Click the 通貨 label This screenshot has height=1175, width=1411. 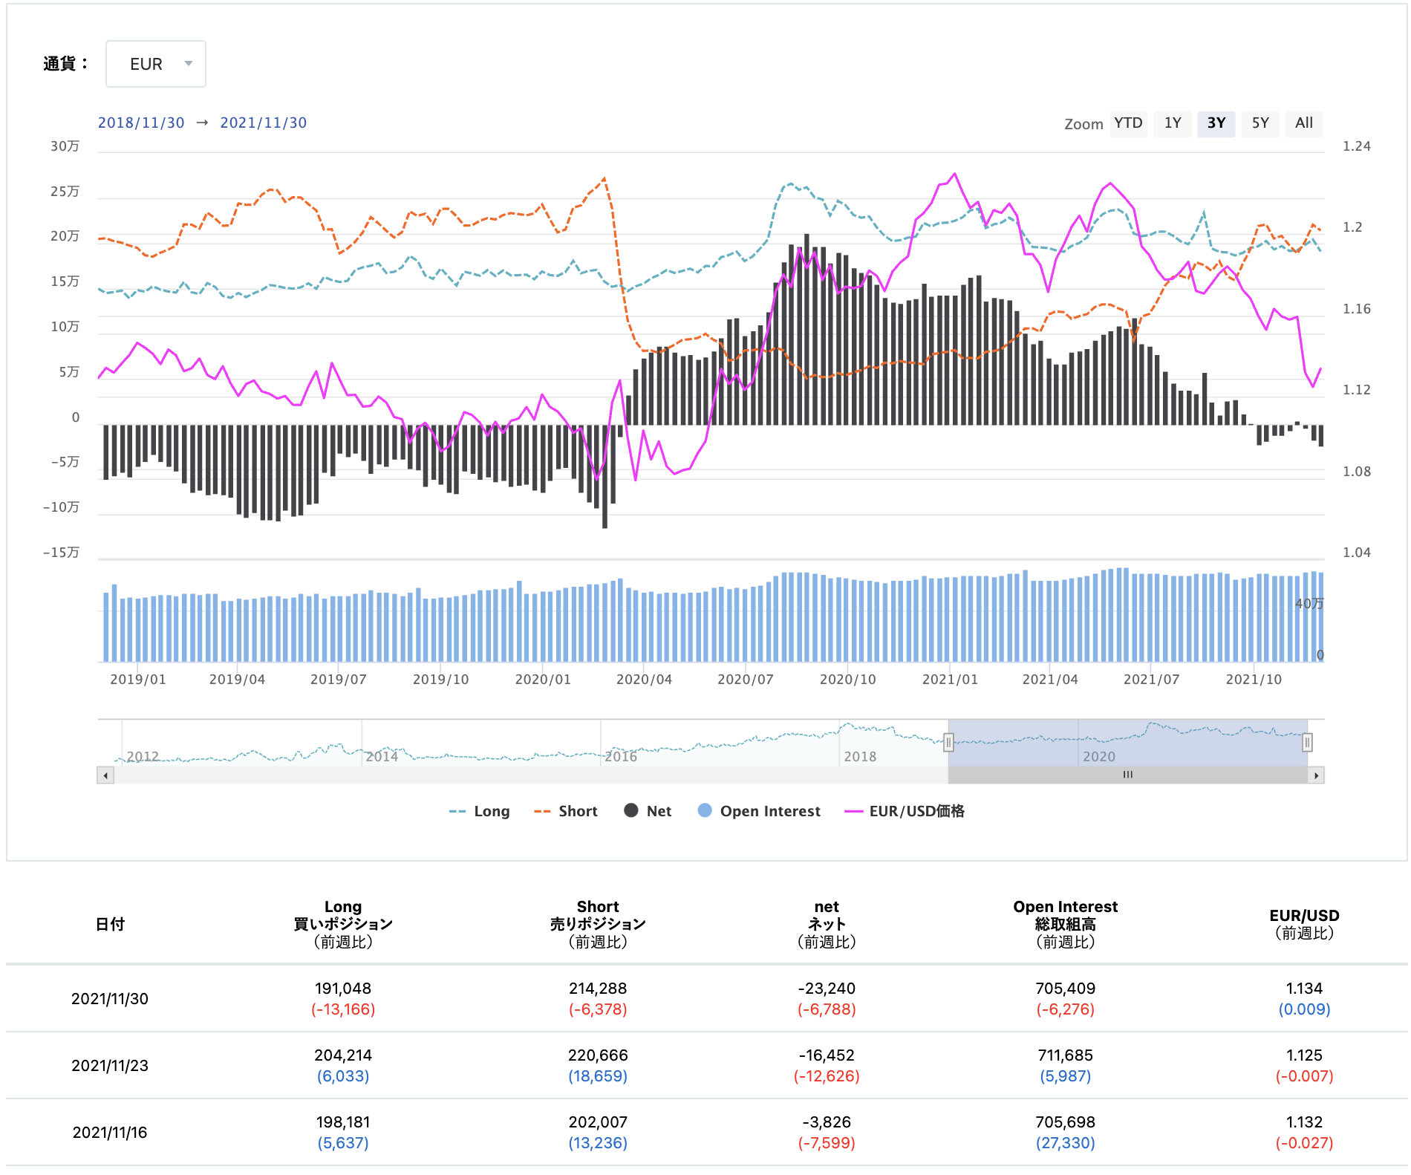[65, 64]
